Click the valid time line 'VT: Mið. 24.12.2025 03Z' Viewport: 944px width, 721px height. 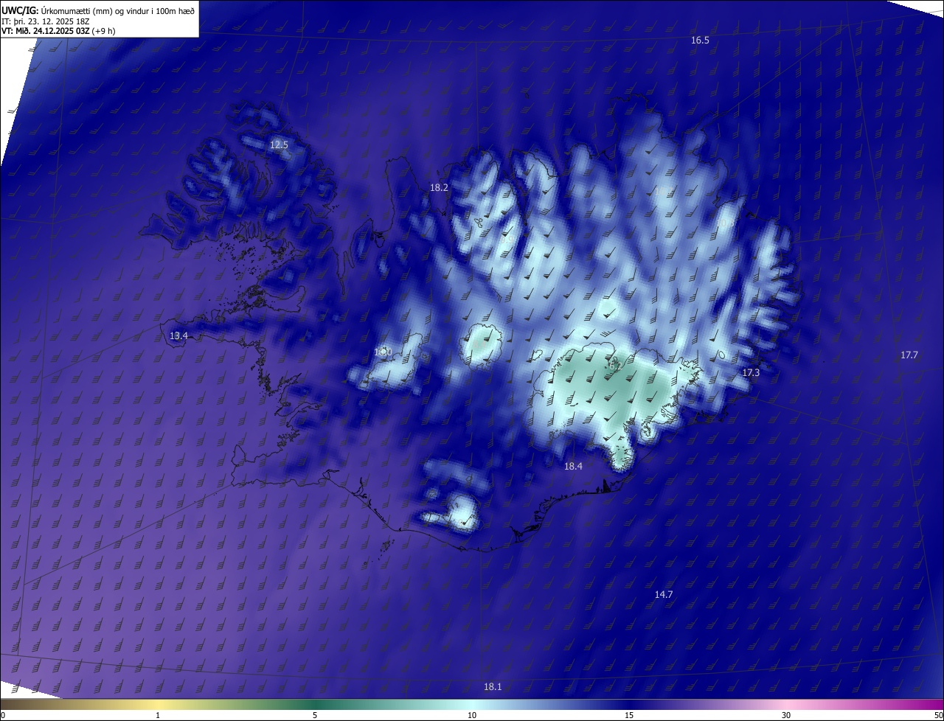46,31
